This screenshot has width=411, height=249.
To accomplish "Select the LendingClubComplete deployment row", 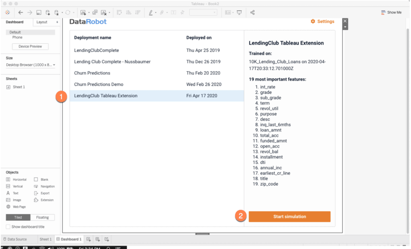I will (157, 50).
